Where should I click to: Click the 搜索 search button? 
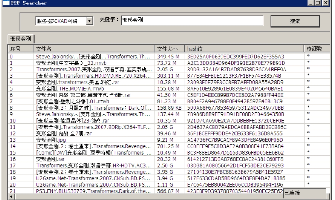(295, 21)
